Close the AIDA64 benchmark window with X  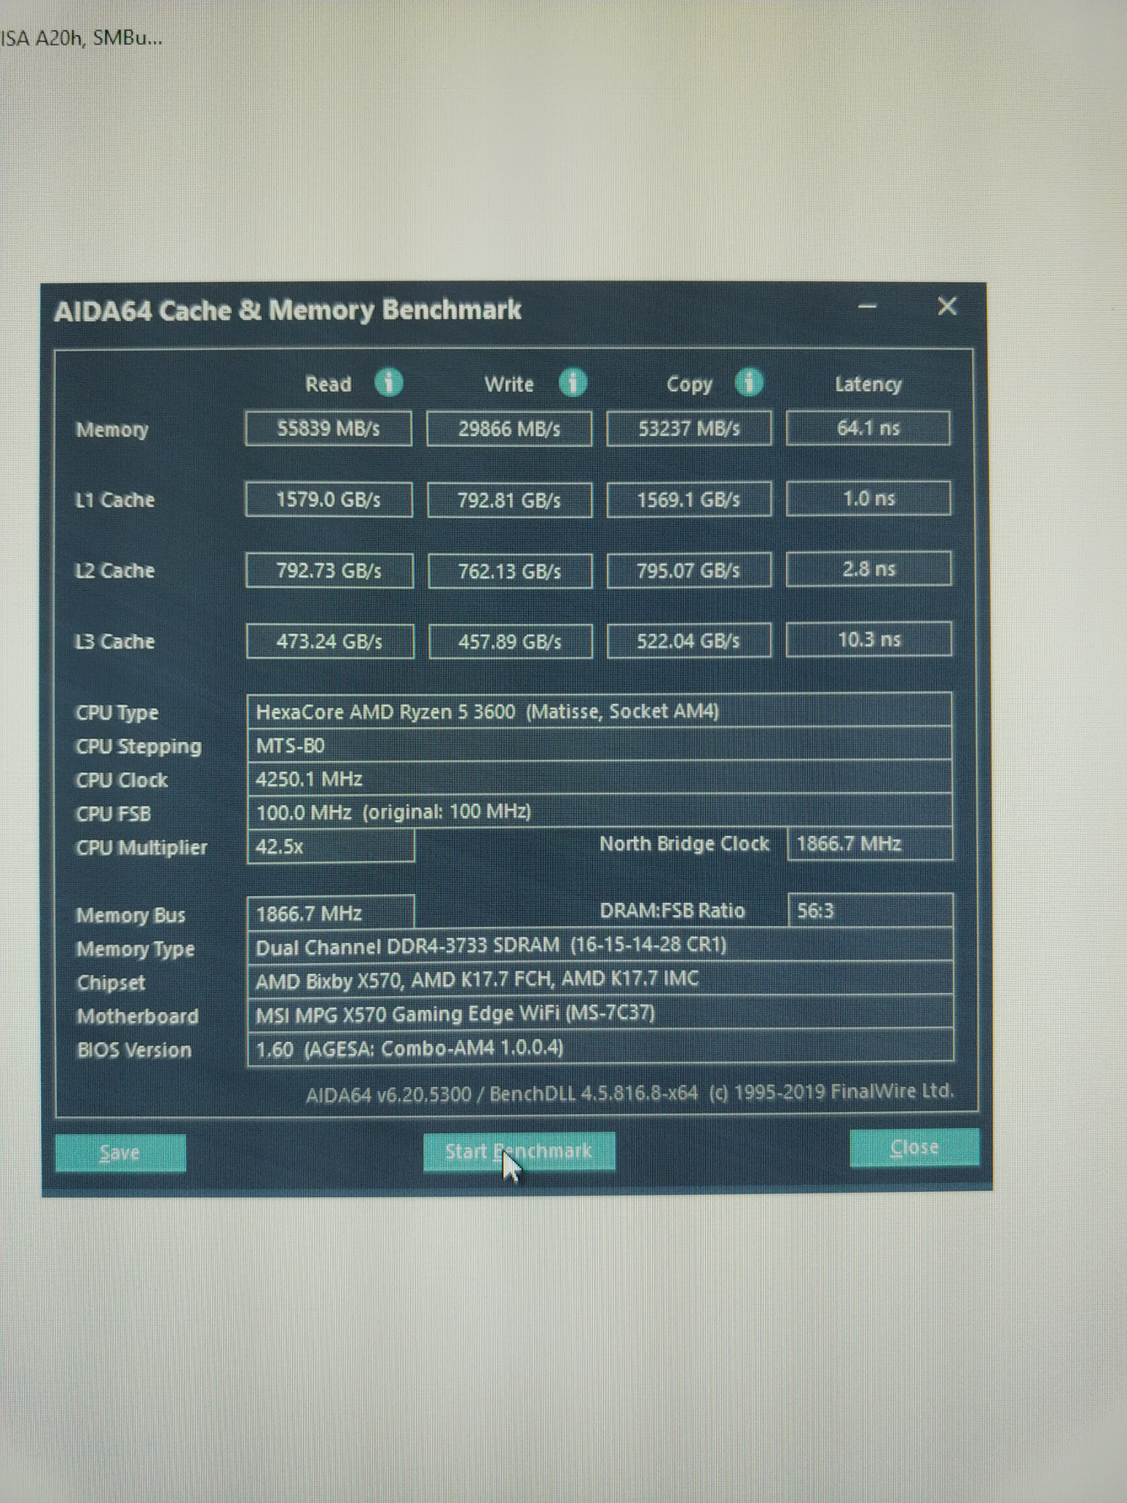pos(947,306)
